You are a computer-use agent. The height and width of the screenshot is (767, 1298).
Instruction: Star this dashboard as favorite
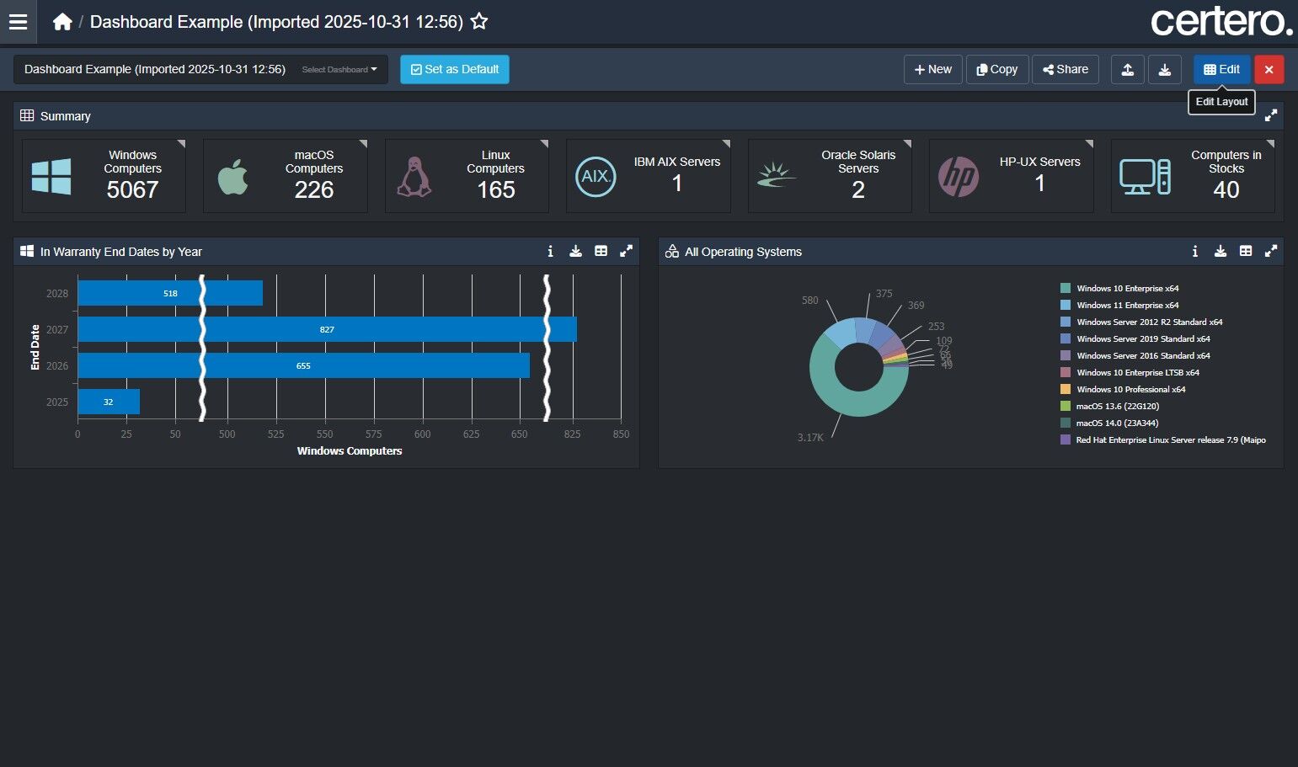pos(479,22)
